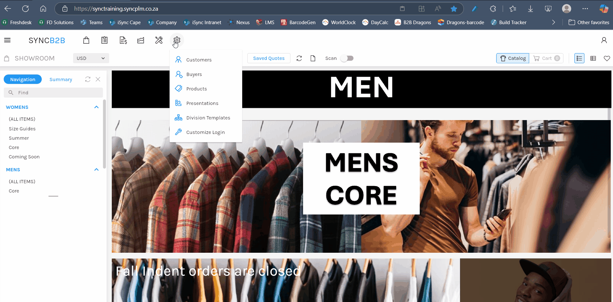This screenshot has width=613, height=302.
Task: Open Core under MENS
Action: (14, 191)
